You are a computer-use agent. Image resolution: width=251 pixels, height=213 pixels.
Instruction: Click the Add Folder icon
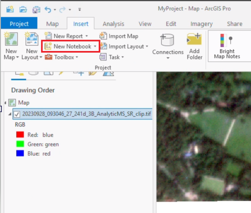click(x=194, y=39)
